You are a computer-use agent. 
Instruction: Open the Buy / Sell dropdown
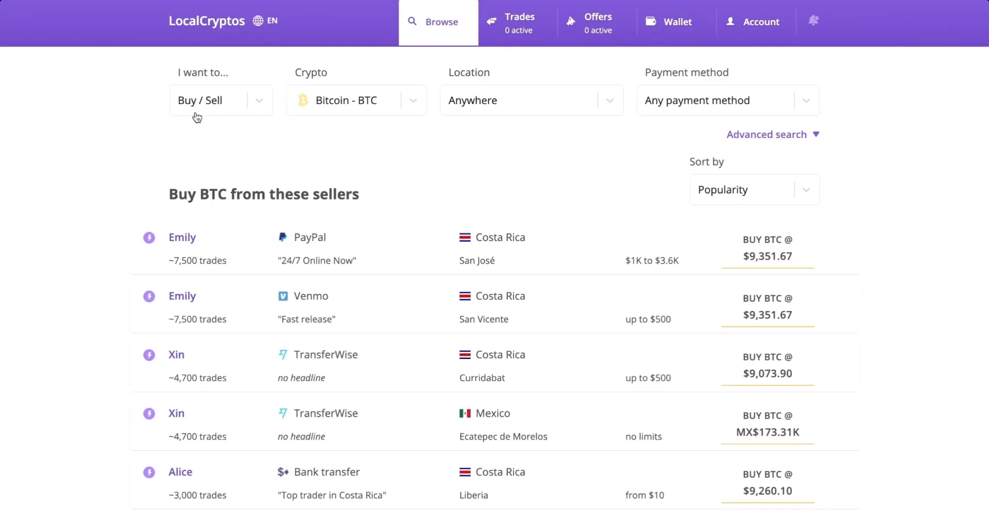pos(221,100)
